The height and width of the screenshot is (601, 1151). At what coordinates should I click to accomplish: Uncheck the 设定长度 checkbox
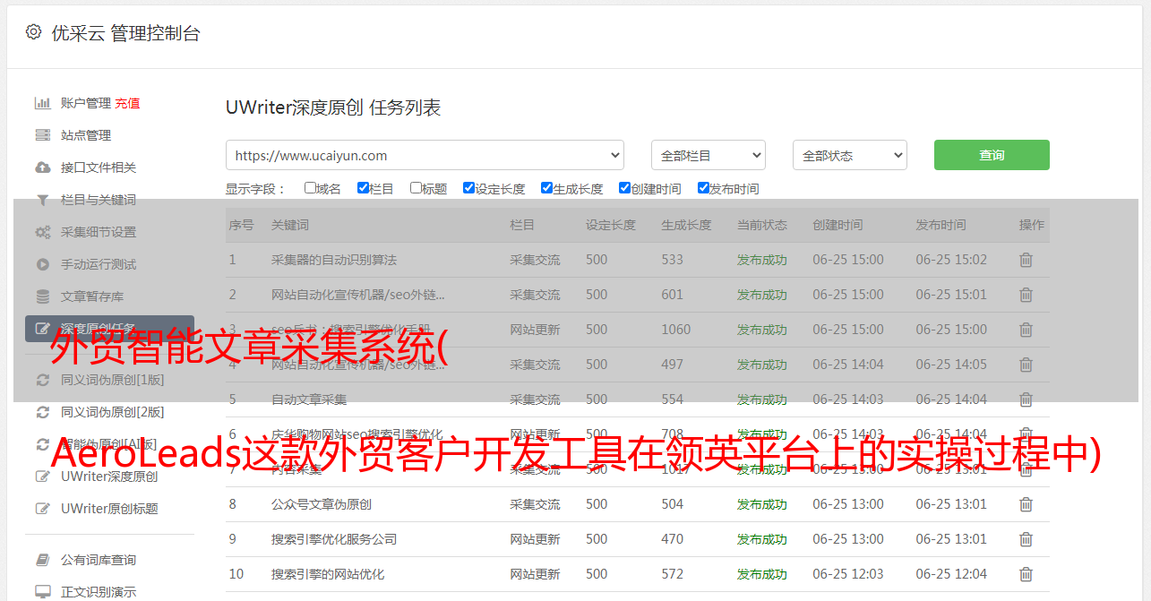[468, 188]
